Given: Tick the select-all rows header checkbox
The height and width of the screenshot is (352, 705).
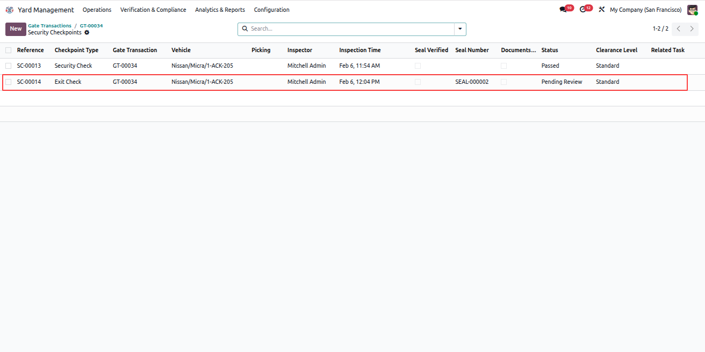Looking at the screenshot, I should pos(8,50).
